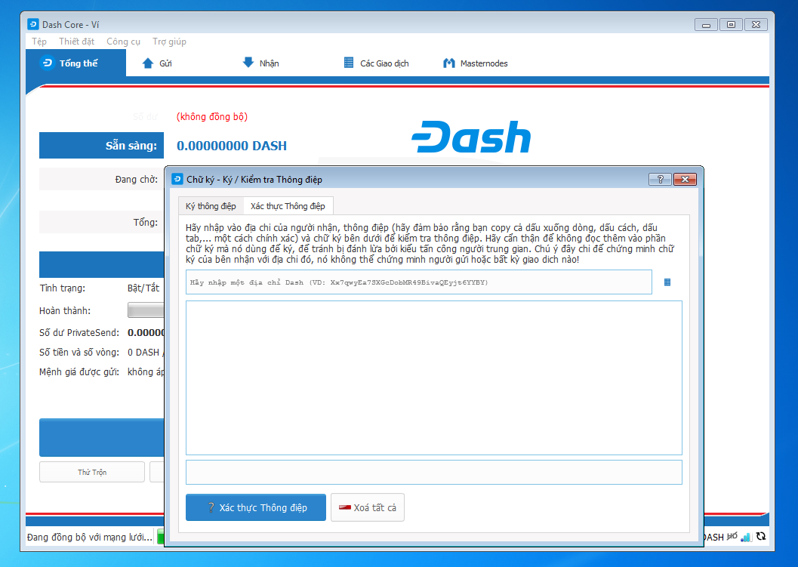Click the Hoàn thành progress bar
Image resolution: width=798 pixels, height=567 pixels.
click(x=146, y=310)
